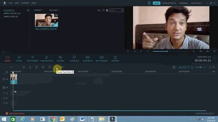Viewport: 218px width, 122px height.
Task: Zoom out the timeline with minus icon
Action: (x=188, y=67)
